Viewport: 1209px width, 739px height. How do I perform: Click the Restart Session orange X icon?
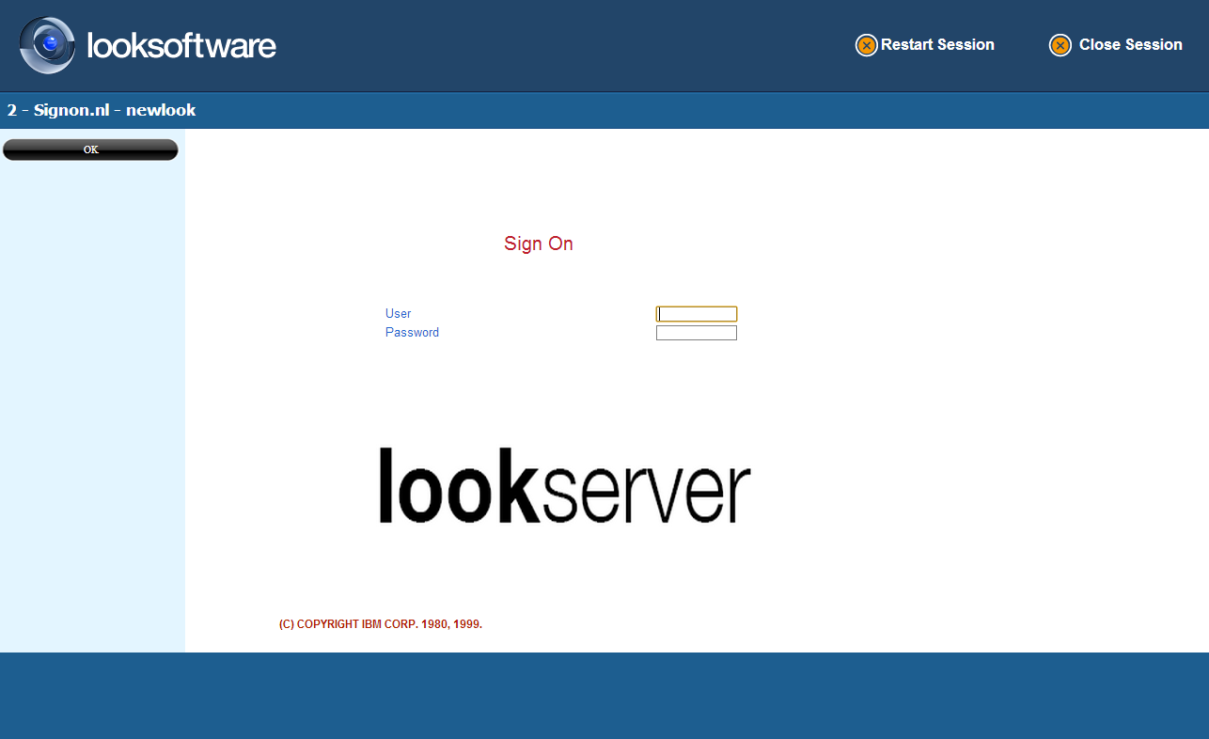coord(866,45)
